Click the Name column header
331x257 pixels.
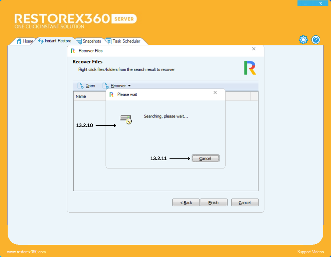pyautogui.click(x=89, y=96)
